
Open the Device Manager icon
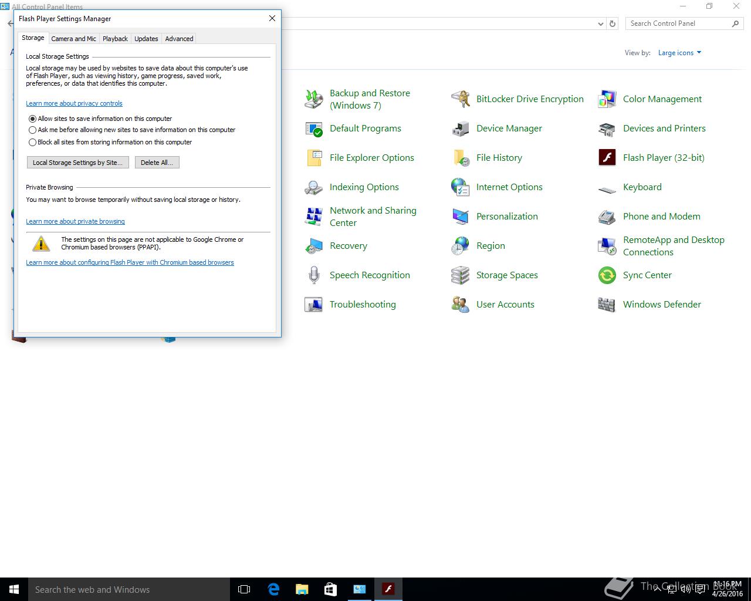461,129
